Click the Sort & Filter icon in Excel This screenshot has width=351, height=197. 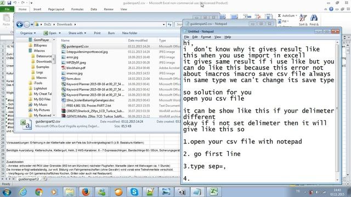coord(303,18)
